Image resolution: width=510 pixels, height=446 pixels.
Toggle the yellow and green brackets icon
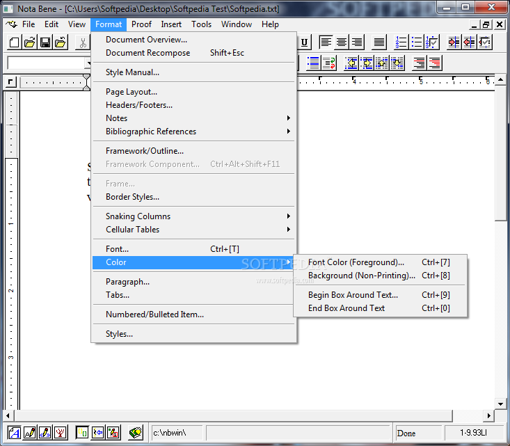(82, 433)
